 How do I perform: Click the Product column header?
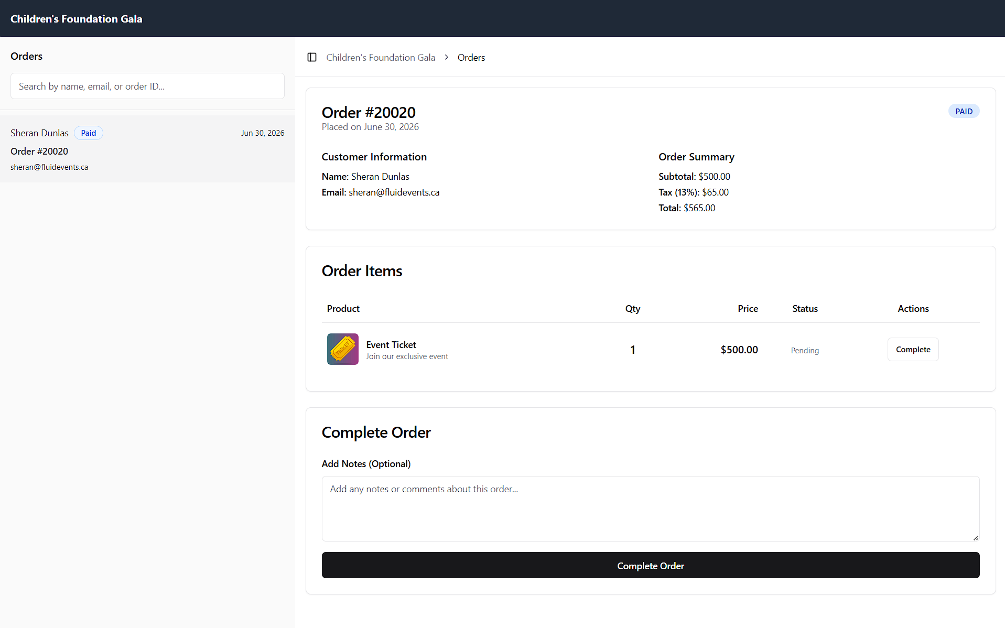click(x=343, y=309)
